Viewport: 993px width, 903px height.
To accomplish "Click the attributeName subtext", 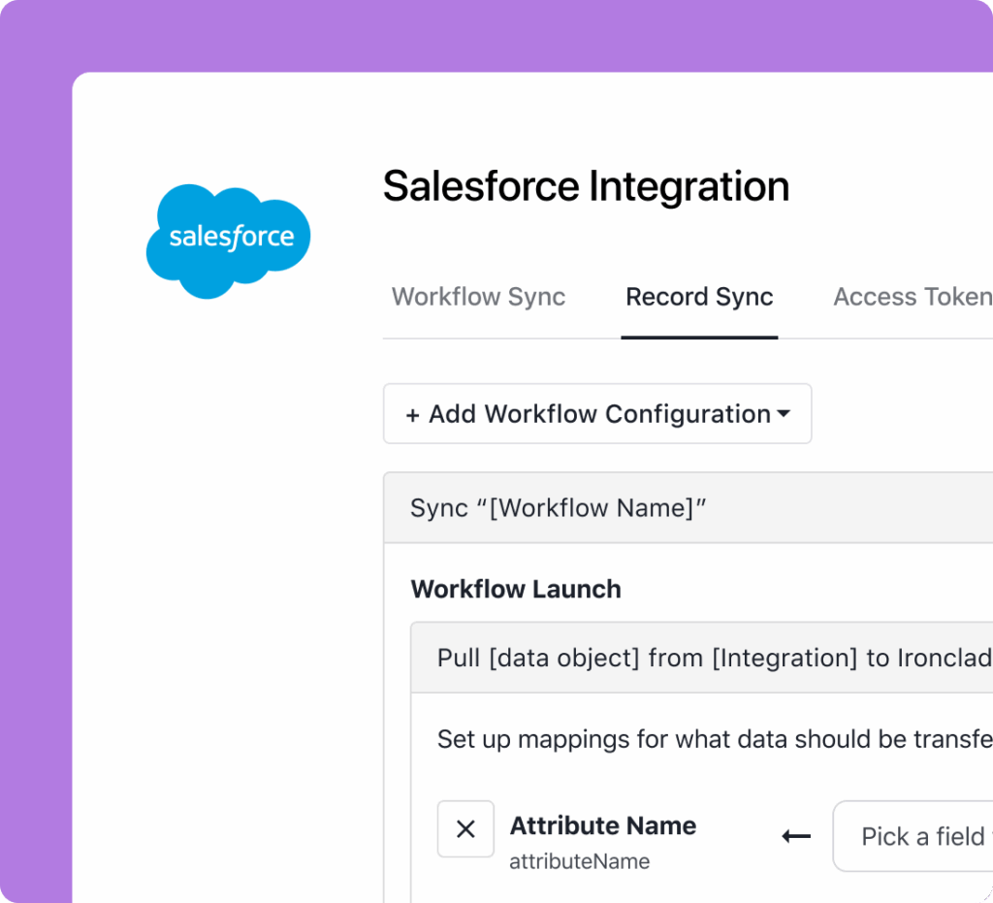I will tap(579, 861).
